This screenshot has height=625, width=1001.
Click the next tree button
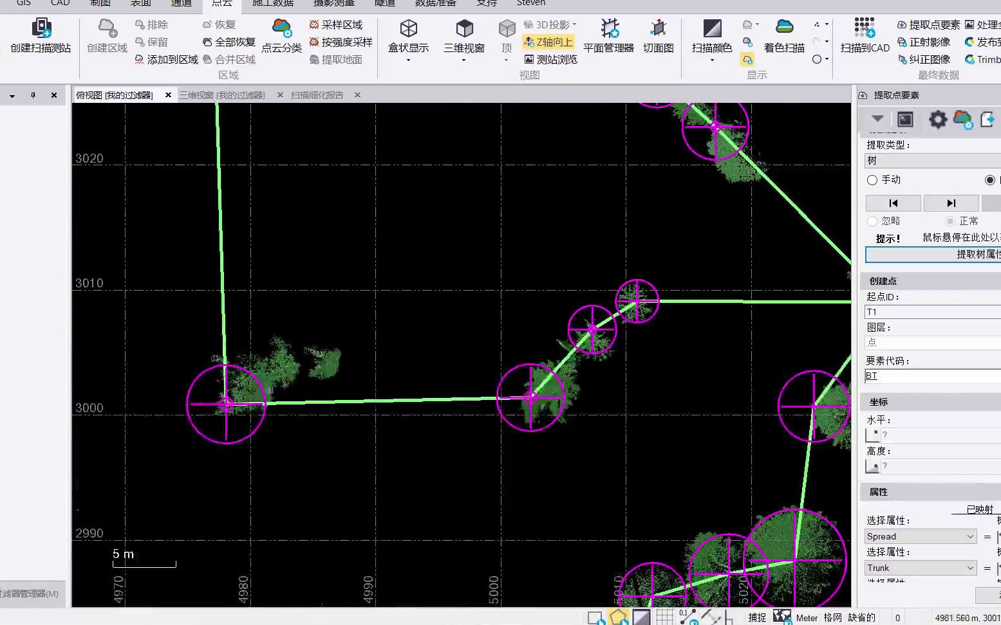pyautogui.click(x=951, y=203)
